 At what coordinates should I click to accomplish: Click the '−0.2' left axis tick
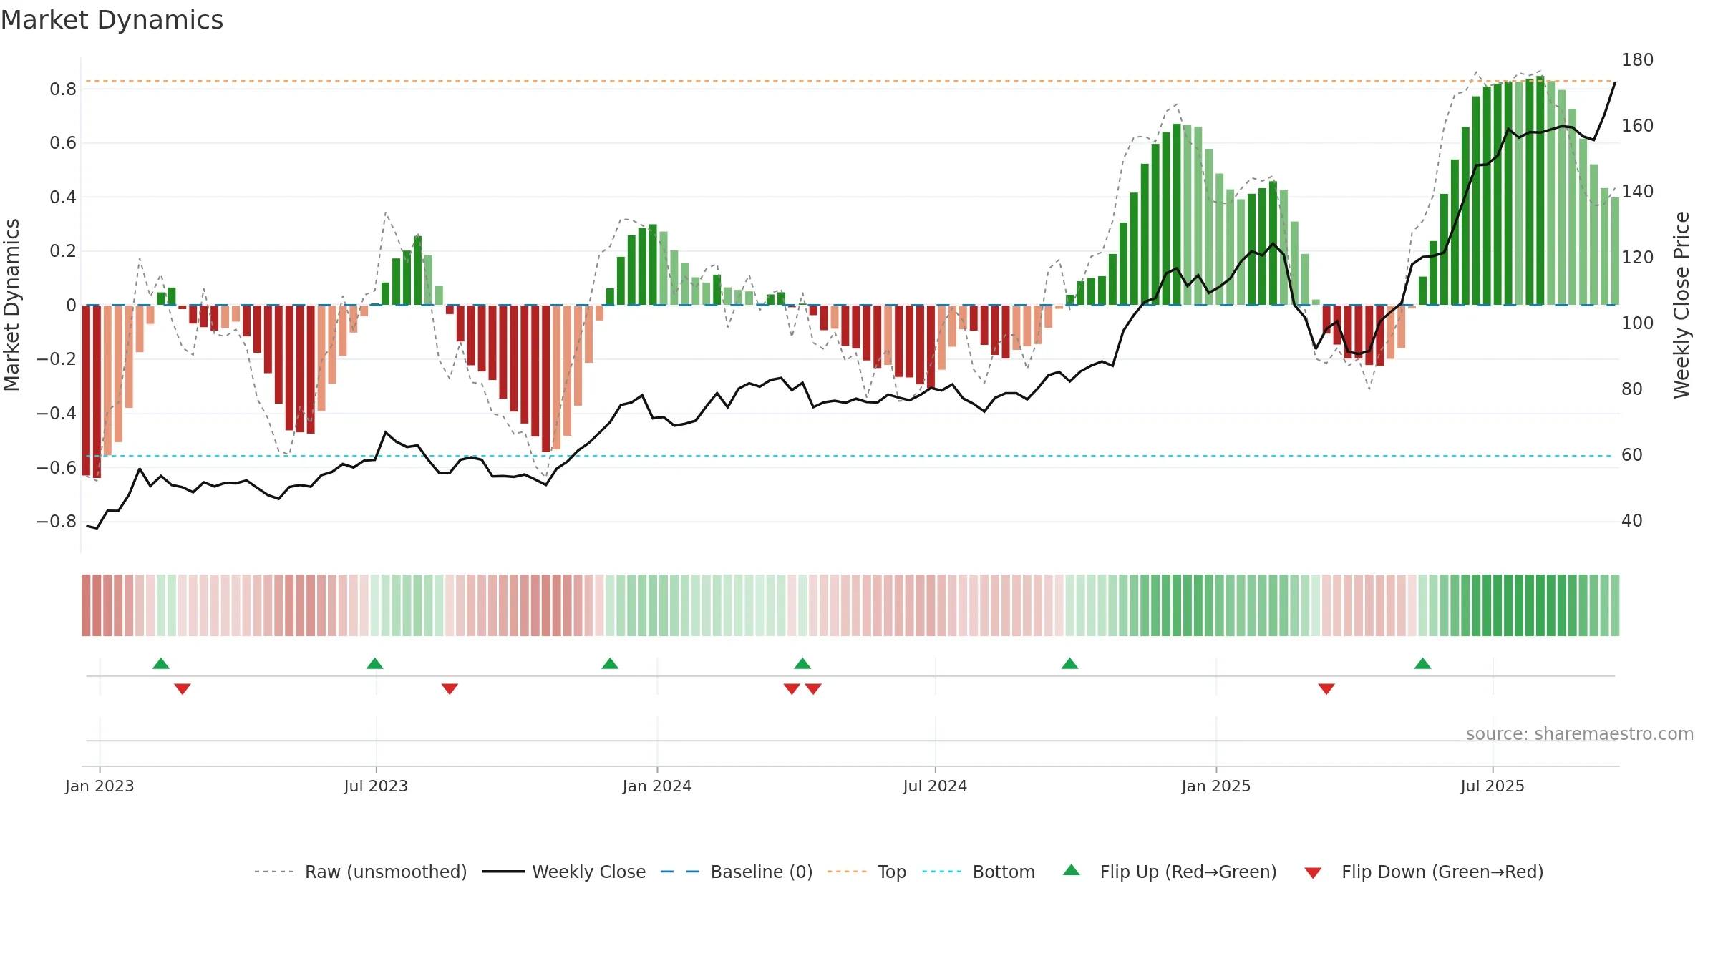point(57,359)
